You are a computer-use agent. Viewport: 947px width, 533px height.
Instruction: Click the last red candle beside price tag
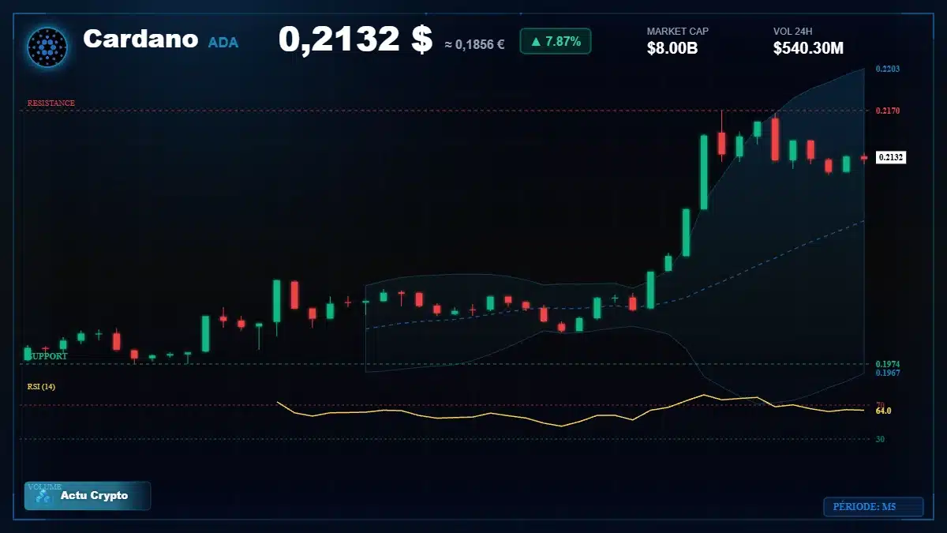(864, 158)
